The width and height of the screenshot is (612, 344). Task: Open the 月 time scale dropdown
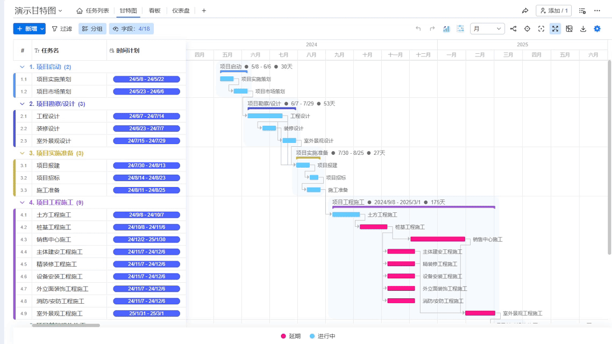tap(487, 29)
